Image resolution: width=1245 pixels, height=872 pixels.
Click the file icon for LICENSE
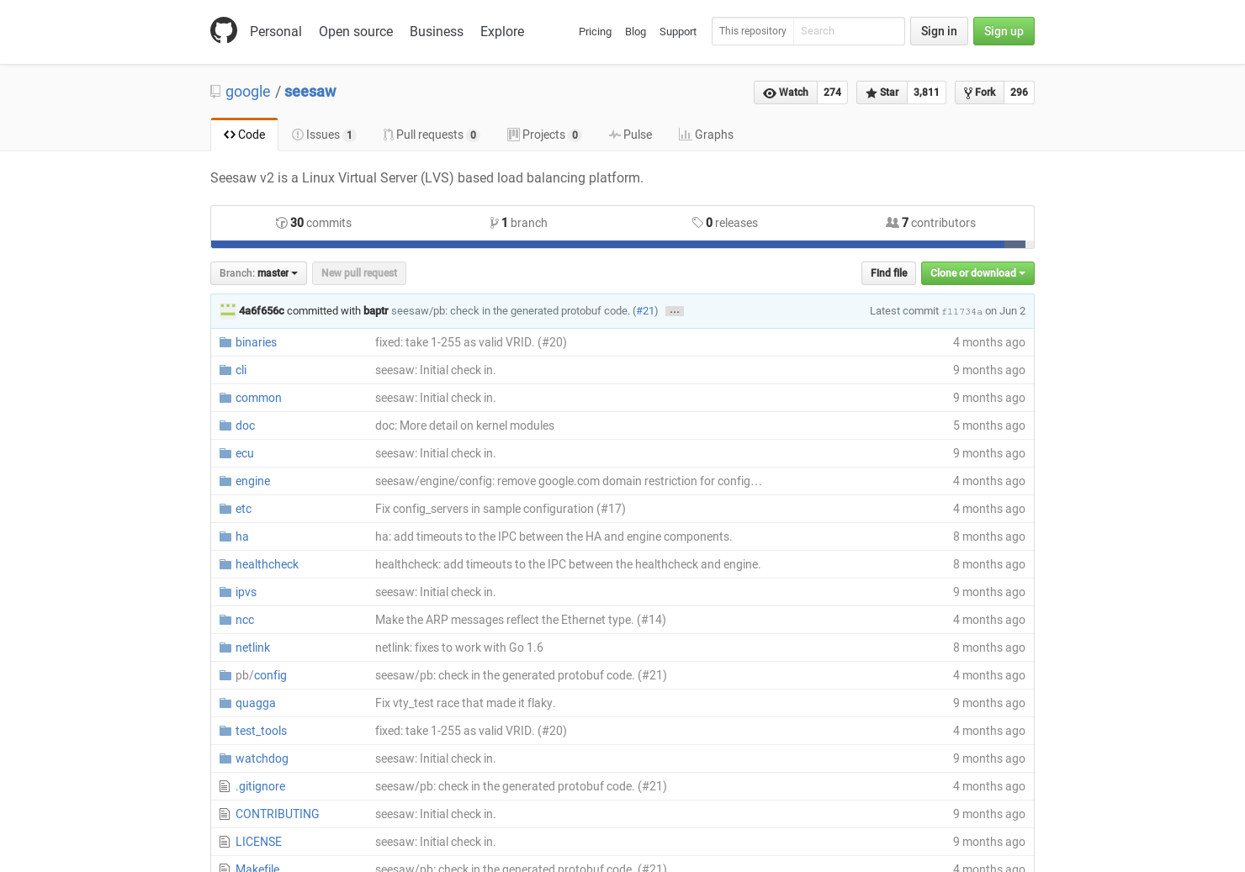coord(225,842)
